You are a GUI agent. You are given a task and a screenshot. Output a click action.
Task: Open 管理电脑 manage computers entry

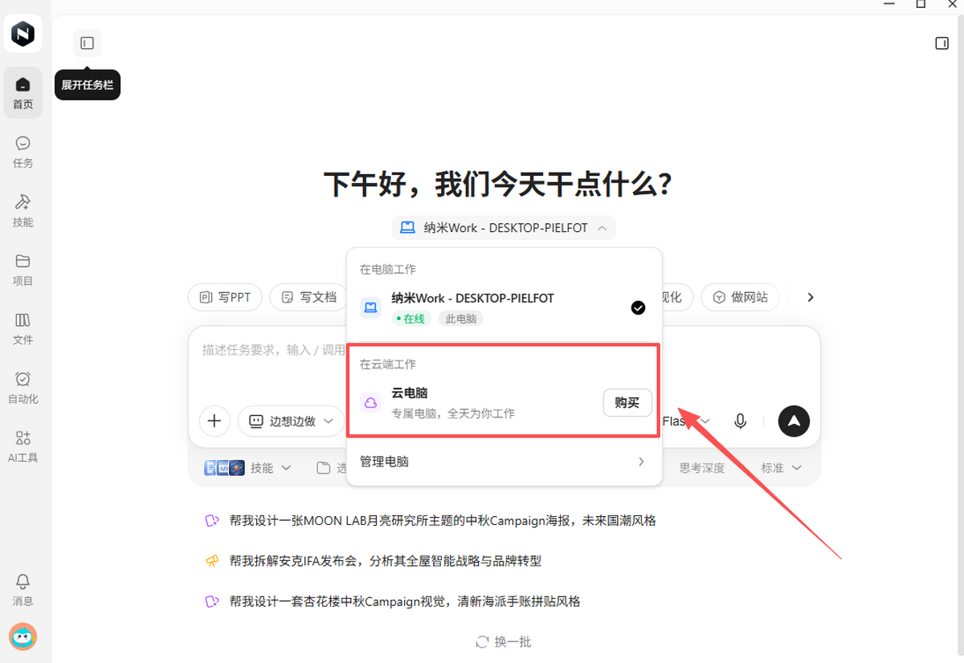[x=504, y=462]
